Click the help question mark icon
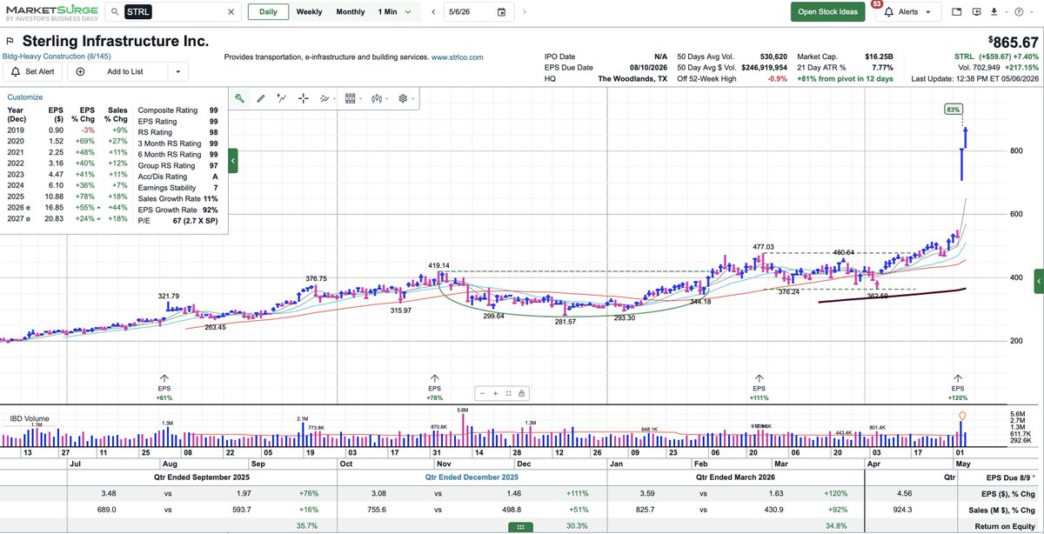 pyautogui.click(x=1021, y=12)
